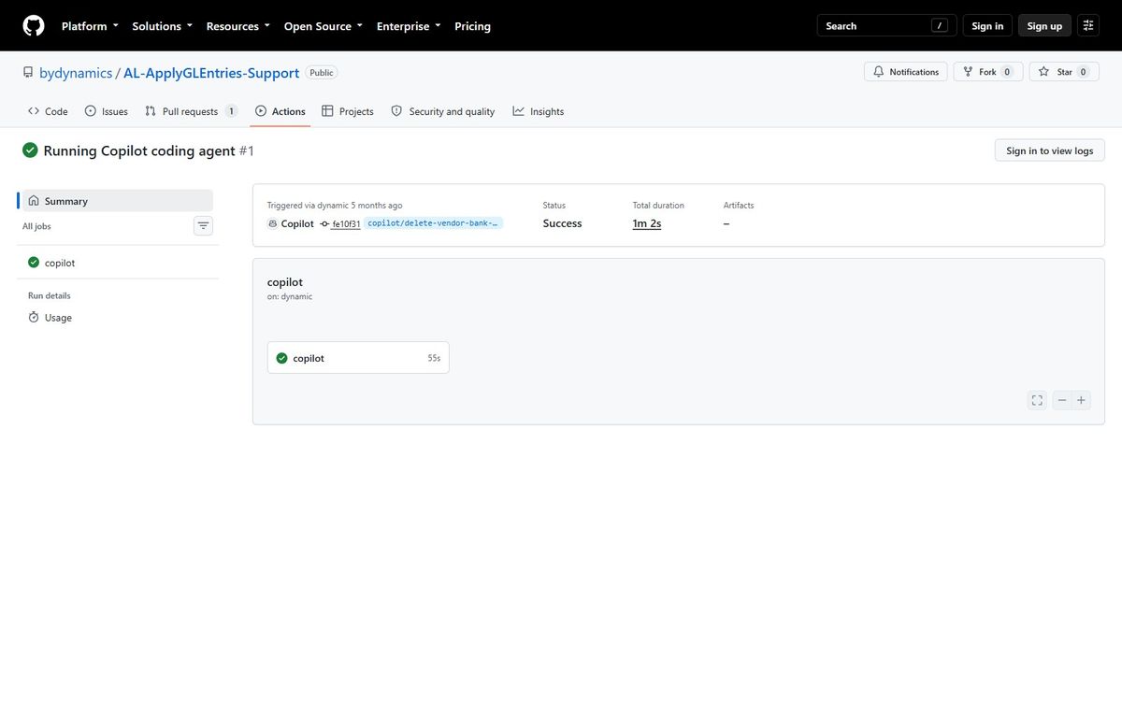1122x701 pixels.
Task: Open the AL-ApplyGLEntries-Support repository link
Action: [x=211, y=73]
